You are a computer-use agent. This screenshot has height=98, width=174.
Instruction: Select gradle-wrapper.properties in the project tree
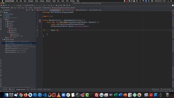tap(19, 45)
